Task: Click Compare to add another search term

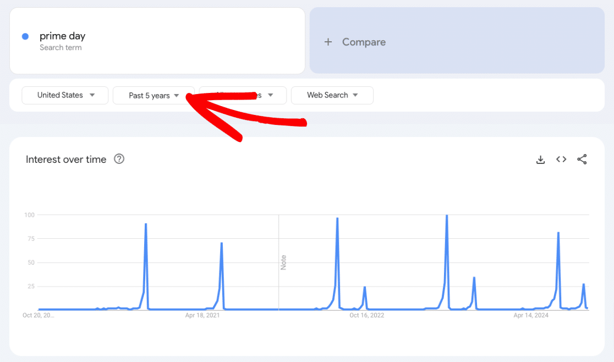Action: pos(364,42)
